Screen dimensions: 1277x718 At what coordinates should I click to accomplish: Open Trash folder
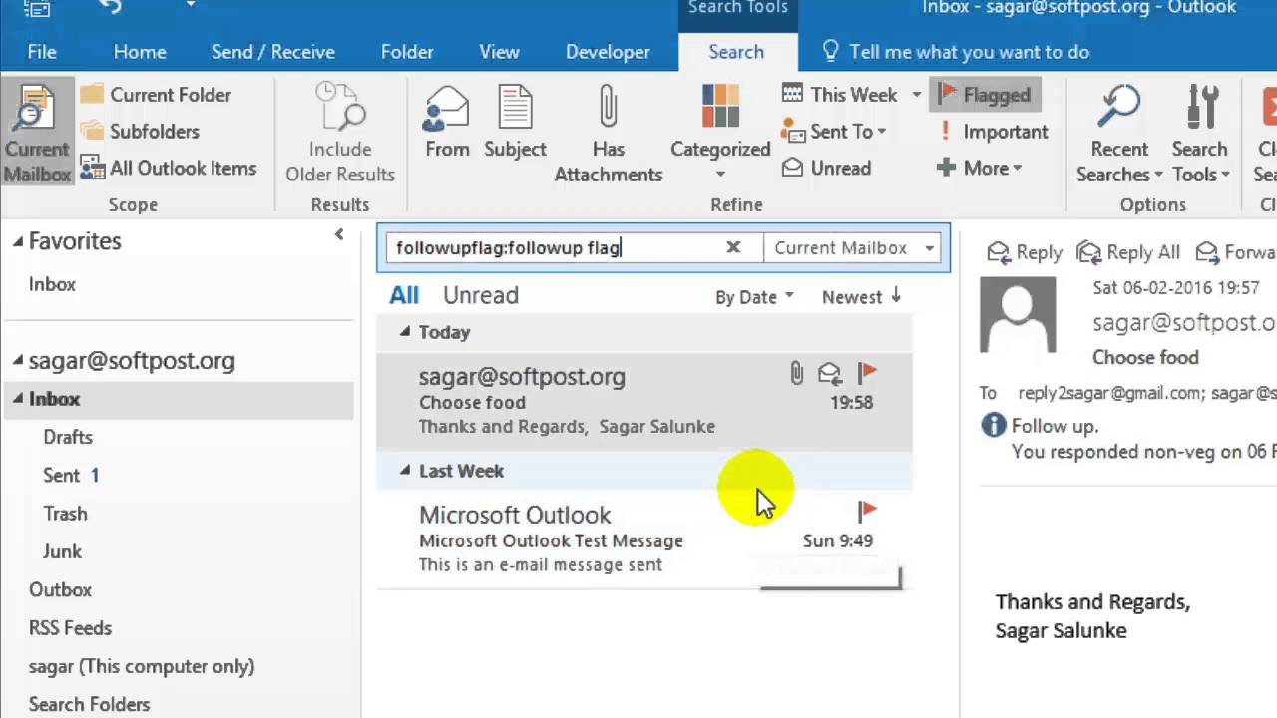[65, 514]
